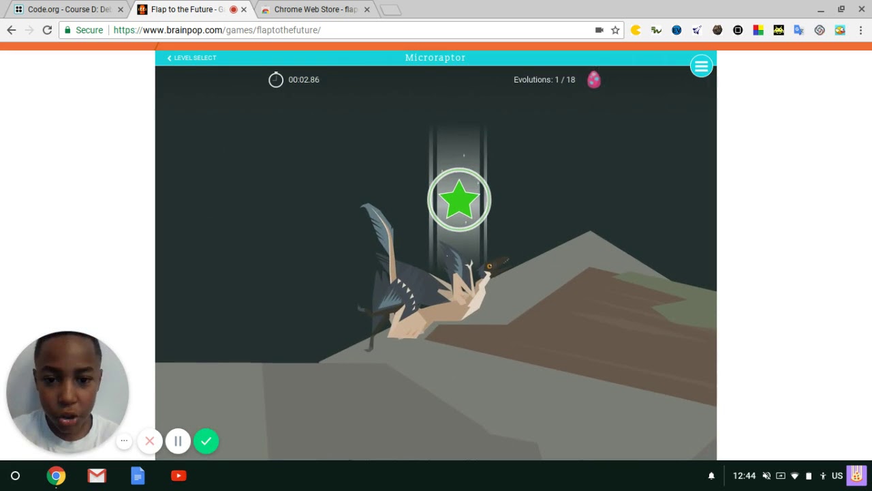Launch Gmail from the shelf
872x491 pixels.
pyautogui.click(x=97, y=476)
